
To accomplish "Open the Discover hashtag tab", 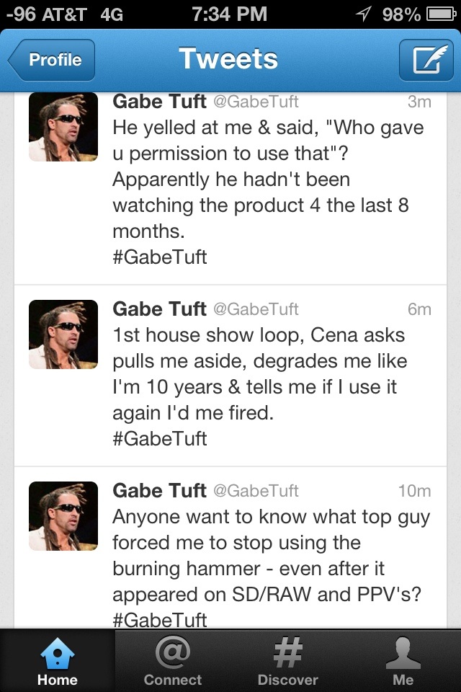I will [288, 662].
